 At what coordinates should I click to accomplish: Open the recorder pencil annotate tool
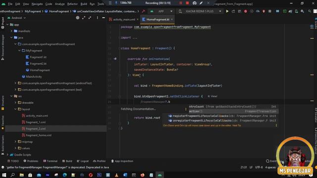coord(201,3)
